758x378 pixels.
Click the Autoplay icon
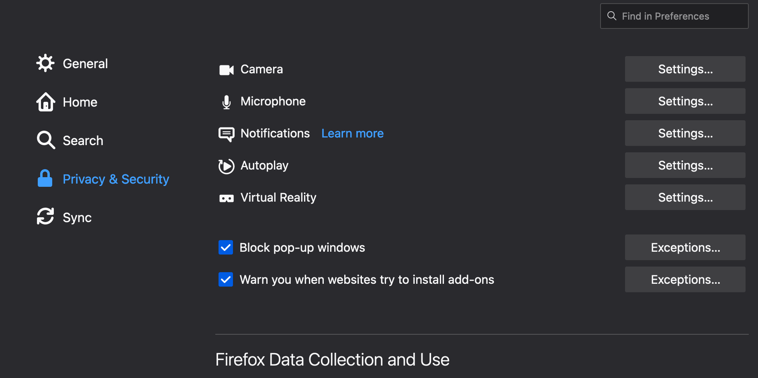[x=227, y=166]
